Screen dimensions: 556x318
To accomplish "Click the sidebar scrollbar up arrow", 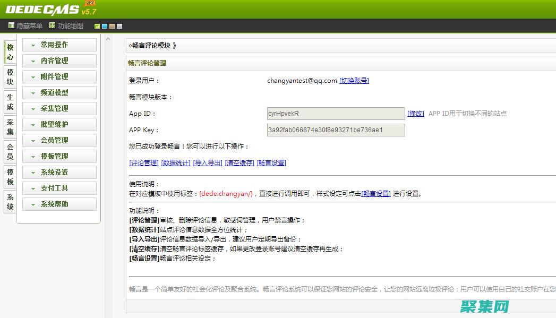I will click(108, 39).
